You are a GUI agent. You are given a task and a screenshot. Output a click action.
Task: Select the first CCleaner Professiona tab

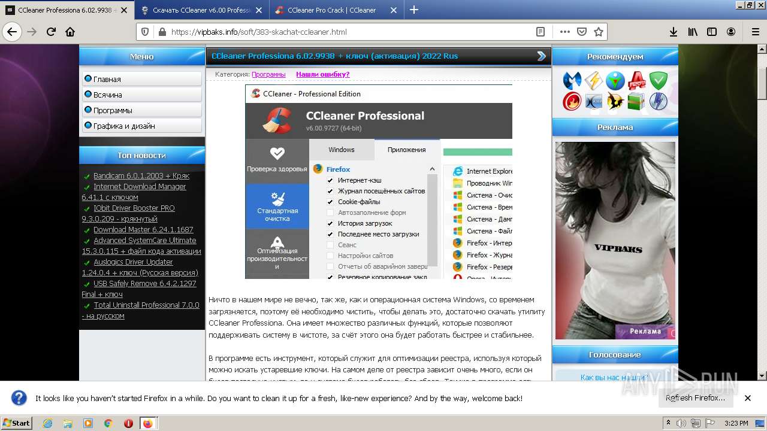66,10
